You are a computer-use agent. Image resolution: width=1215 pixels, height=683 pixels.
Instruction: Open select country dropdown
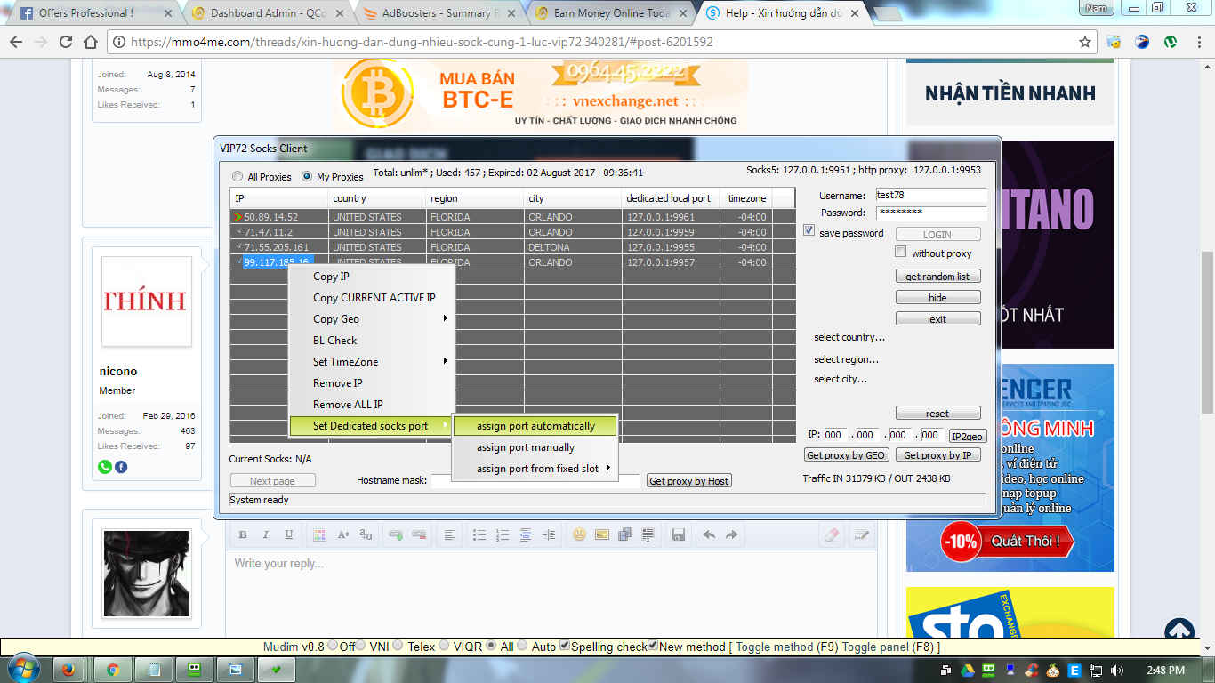coord(849,337)
